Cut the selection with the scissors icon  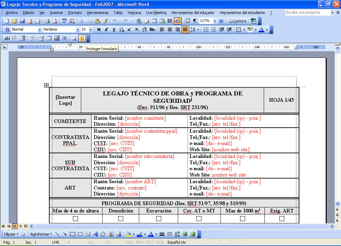[82, 21]
